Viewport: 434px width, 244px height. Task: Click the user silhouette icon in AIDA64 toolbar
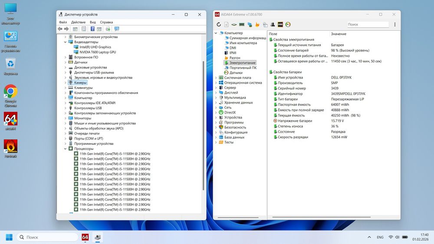(273, 25)
